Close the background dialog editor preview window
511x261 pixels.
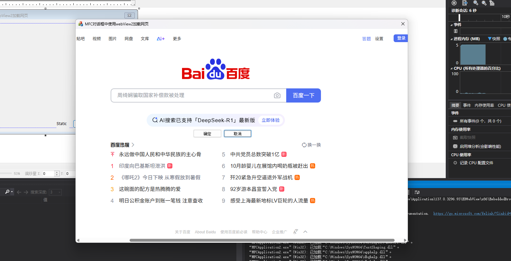(130, 15)
